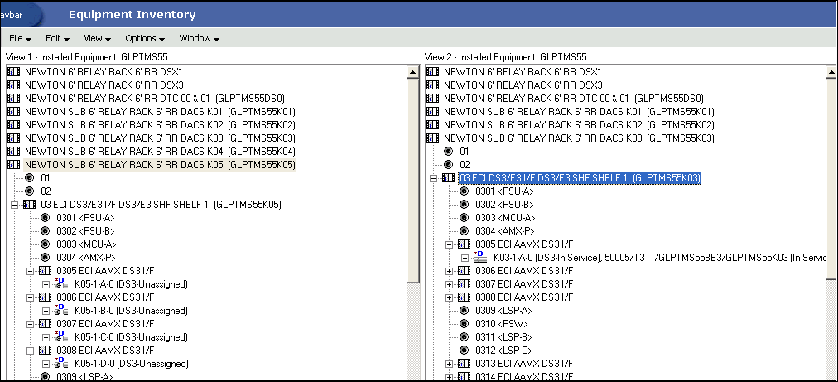Expand K03-1-A-0 DS3-In Service port
The image size is (838, 382).
(465, 258)
